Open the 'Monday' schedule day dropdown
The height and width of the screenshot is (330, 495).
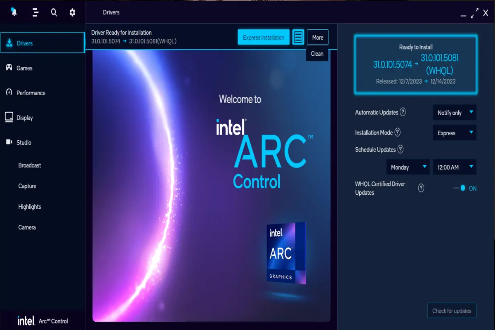point(408,167)
